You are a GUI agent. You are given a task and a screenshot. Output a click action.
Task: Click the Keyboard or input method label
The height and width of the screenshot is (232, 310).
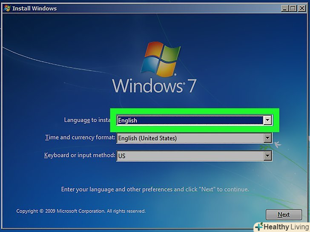(80, 155)
